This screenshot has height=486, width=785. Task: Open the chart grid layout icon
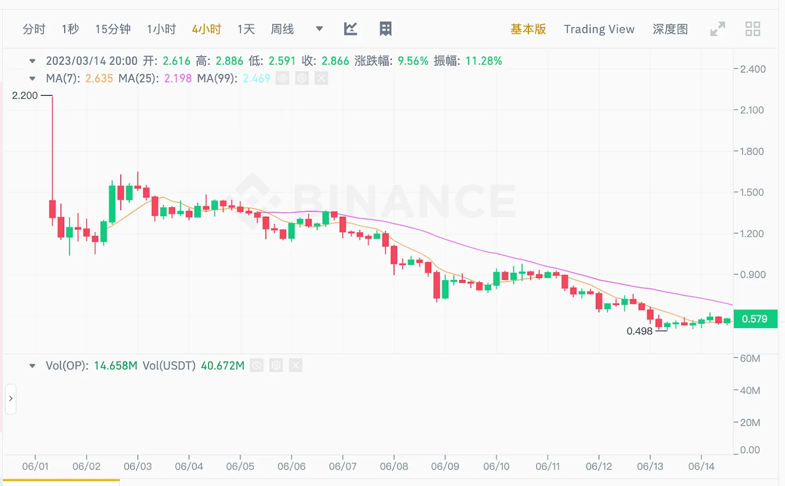385,29
